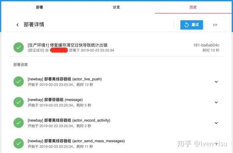Click green check icon for actor_record_activity step
This screenshot has width=233, height=153.
tap(18, 123)
